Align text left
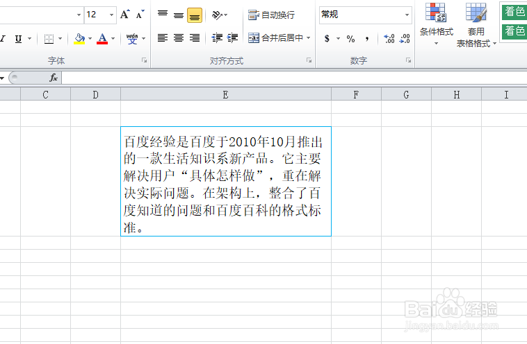 163,38
